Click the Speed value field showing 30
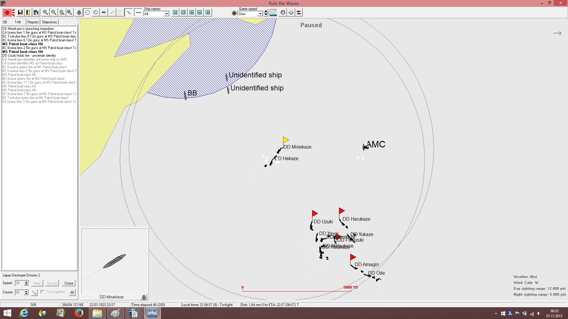 19,283
